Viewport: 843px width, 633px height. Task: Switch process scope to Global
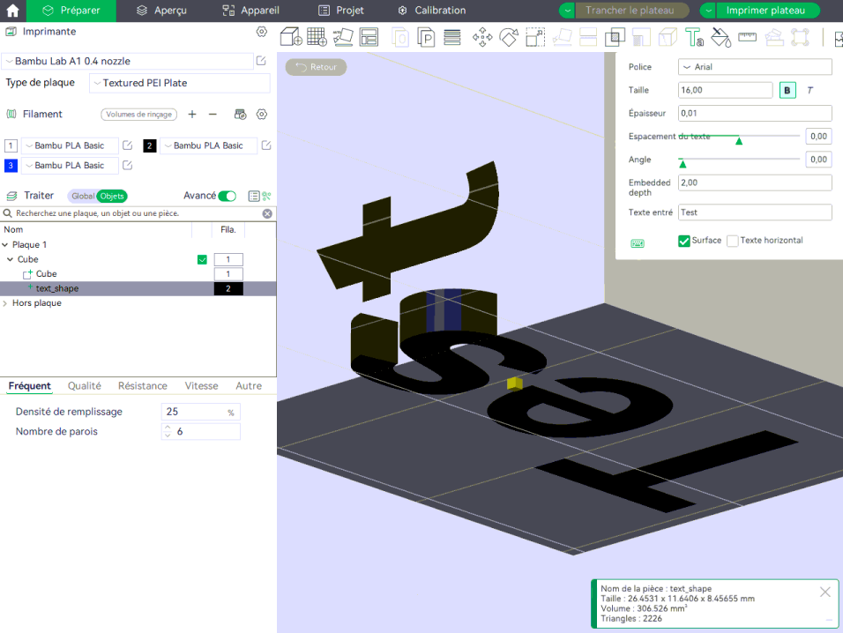83,196
